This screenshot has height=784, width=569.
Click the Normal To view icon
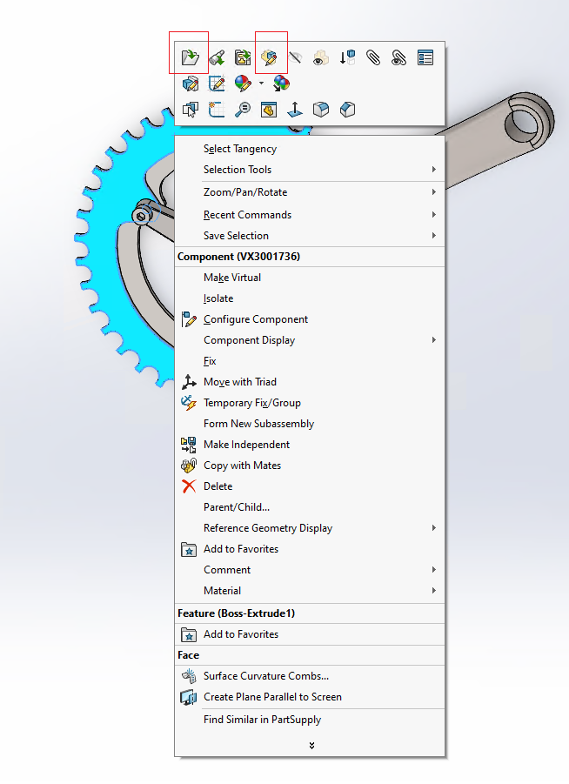coord(294,110)
